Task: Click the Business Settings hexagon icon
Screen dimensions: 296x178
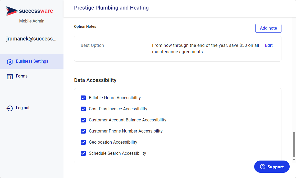Action: [x=10, y=62]
